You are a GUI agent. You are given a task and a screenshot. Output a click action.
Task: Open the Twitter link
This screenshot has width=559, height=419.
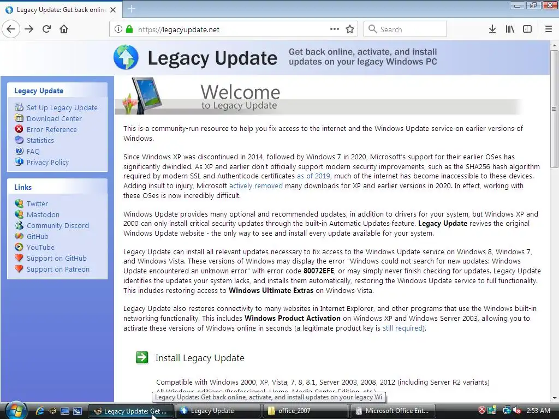point(37,204)
